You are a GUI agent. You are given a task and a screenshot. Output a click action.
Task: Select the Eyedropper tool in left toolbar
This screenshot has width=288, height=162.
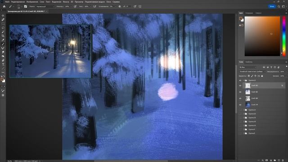[3, 40]
